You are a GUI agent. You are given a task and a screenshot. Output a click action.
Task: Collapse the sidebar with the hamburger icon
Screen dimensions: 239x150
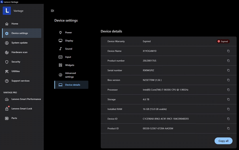[52, 11]
